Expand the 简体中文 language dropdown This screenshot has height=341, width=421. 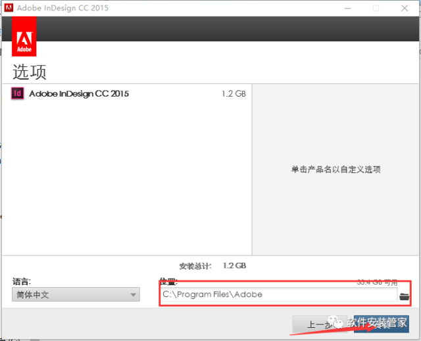[76, 295]
